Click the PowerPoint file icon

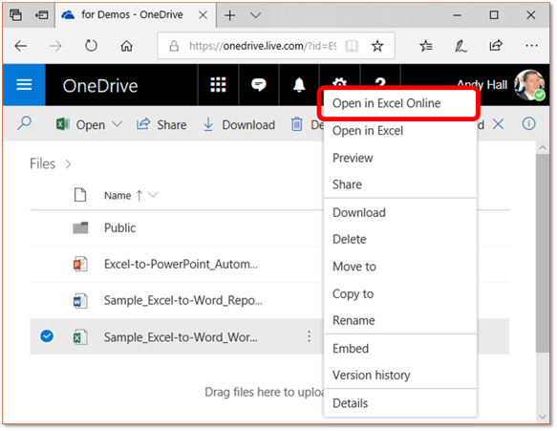pyautogui.click(x=80, y=264)
